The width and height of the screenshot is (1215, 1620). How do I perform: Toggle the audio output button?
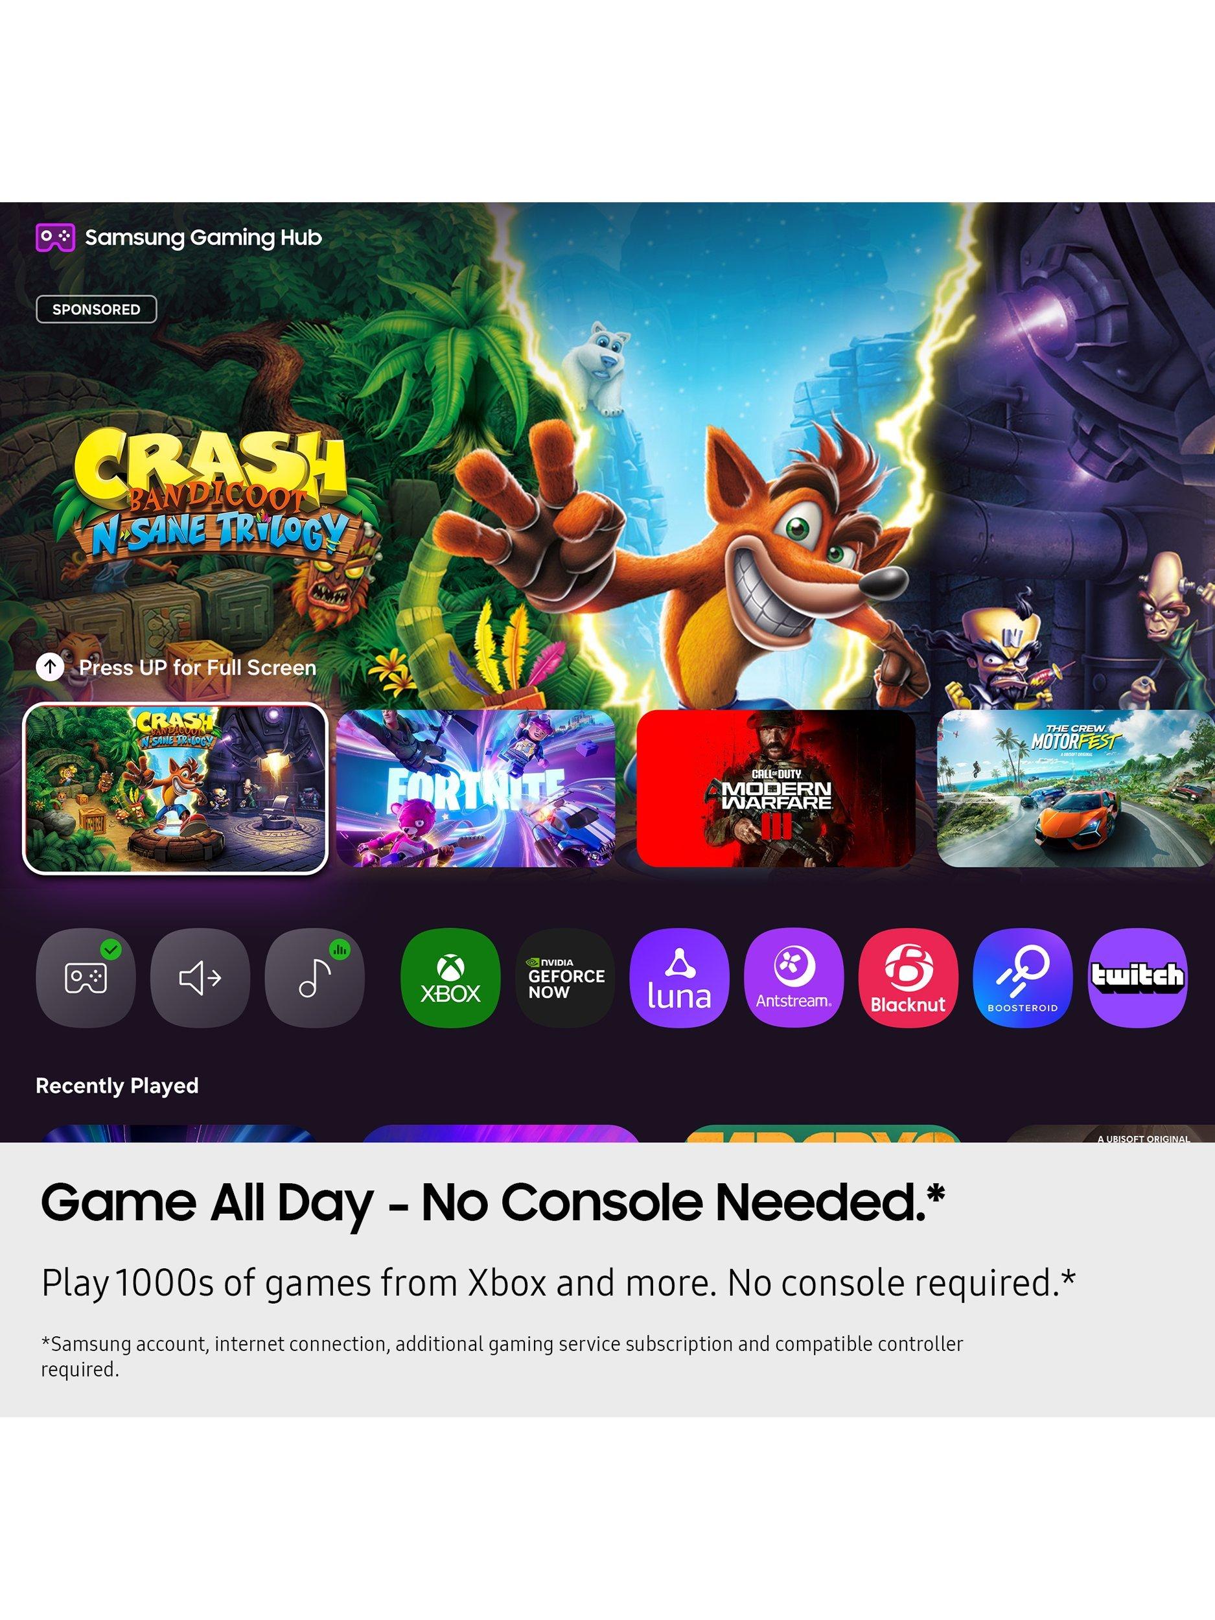(200, 978)
